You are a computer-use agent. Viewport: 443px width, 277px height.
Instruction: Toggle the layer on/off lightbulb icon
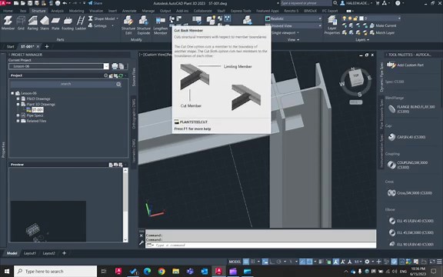[x=344, y=18]
